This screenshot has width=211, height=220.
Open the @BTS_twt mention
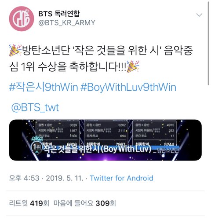pos(35,107)
